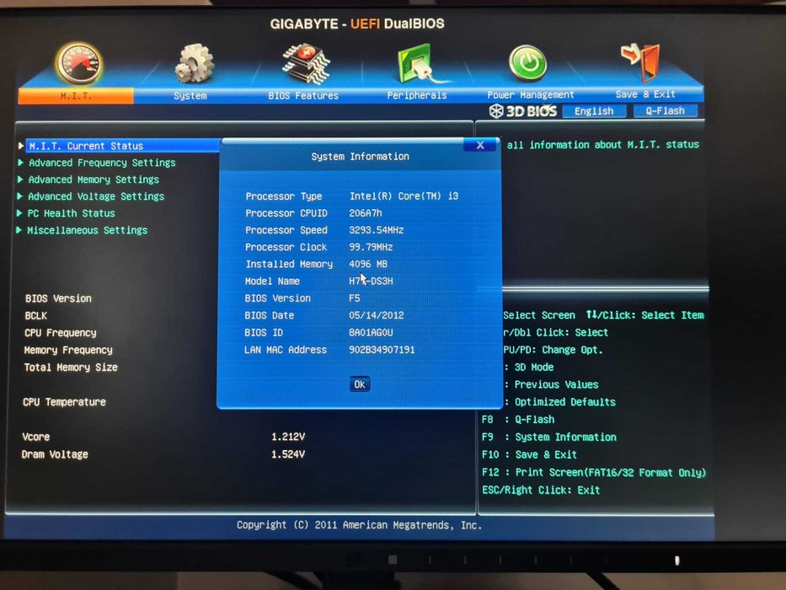Switch to the Peripherals tab label
Viewport: 786px width, 590px height.
(416, 94)
